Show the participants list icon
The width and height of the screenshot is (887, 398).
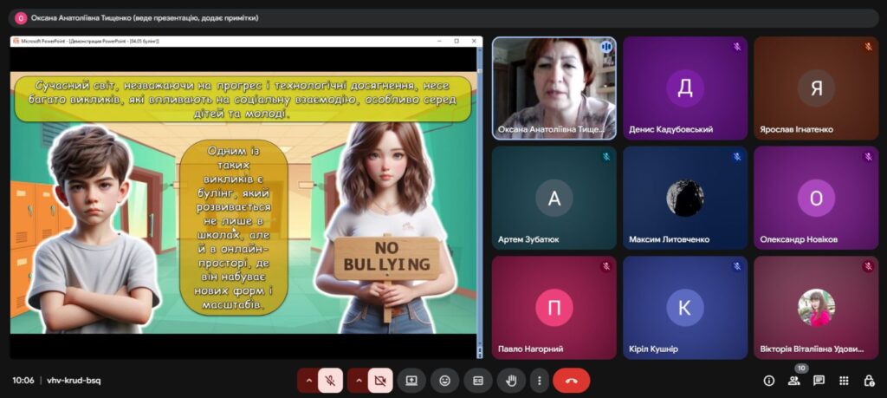pyautogui.click(x=794, y=381)
